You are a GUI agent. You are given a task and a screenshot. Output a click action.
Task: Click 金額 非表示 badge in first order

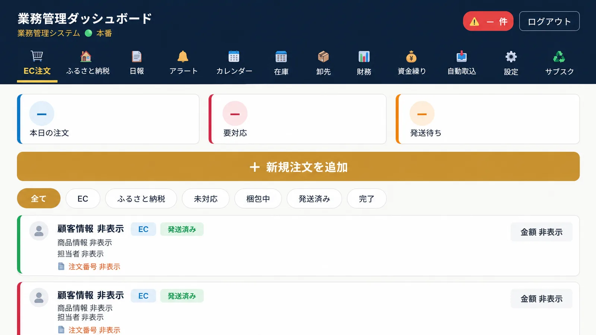[x=541, y=232]
